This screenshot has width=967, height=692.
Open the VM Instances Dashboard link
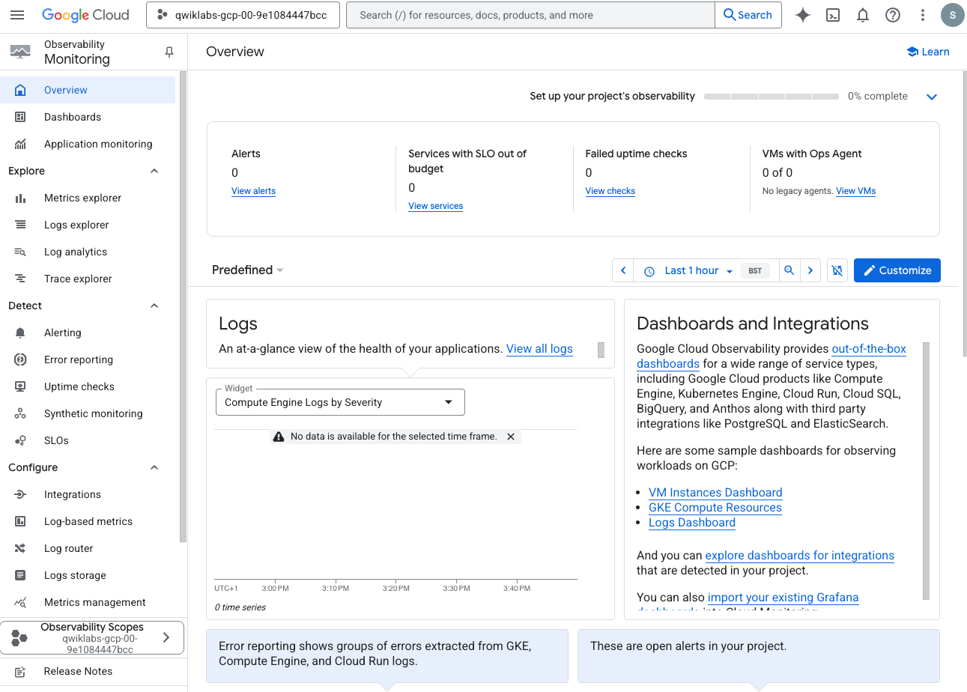pyautogui.click(x=715, y=492)
